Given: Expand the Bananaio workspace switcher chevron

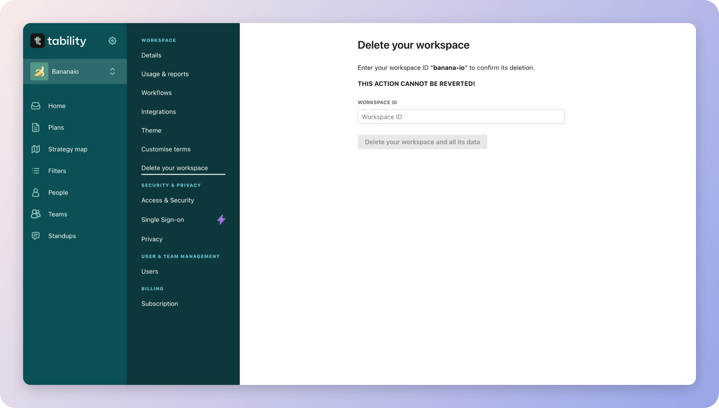Looking at the screenshot, I should click(x=112, y=72).
